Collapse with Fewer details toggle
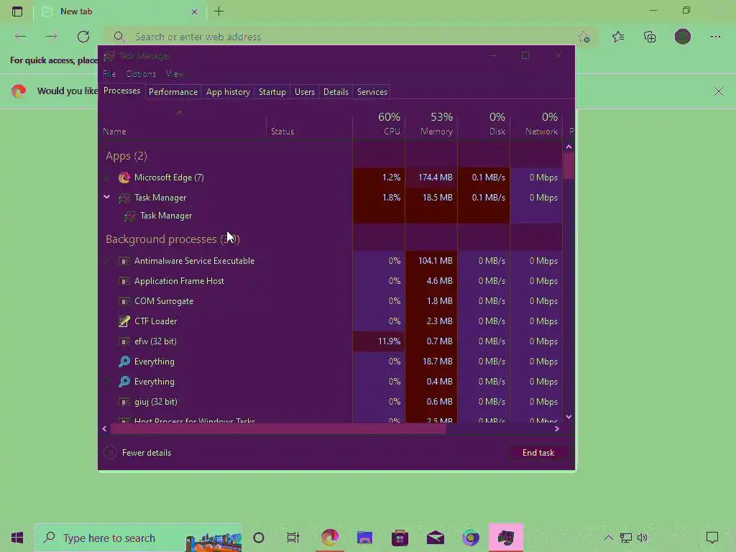 tap(137, 453)
